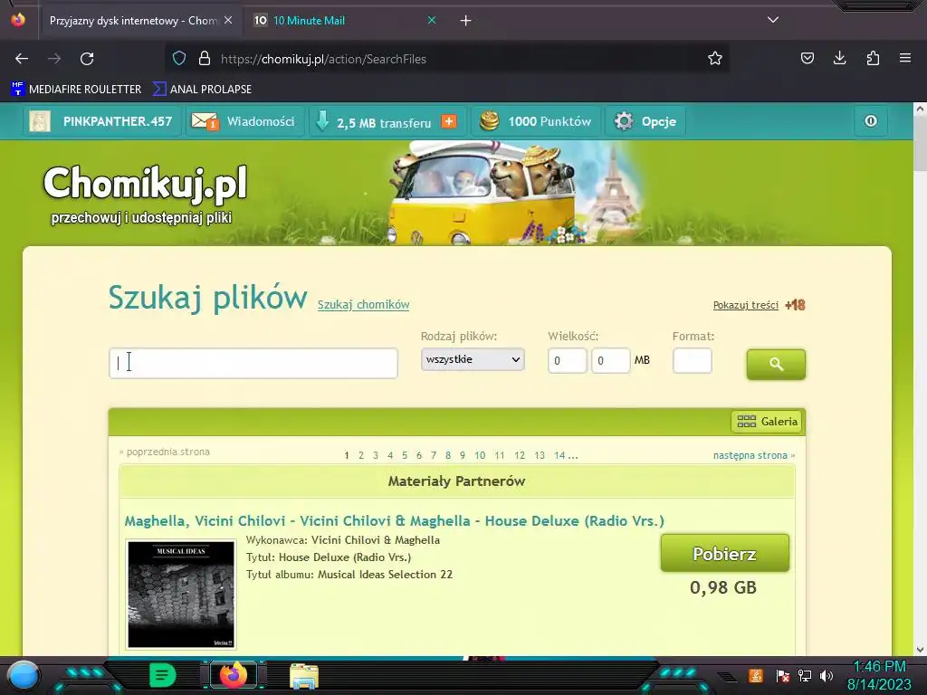Image resolution: width=927 pixels, height=695 pixels.
Task: Open the green notes app in taskbar
Action: point(162,675)
